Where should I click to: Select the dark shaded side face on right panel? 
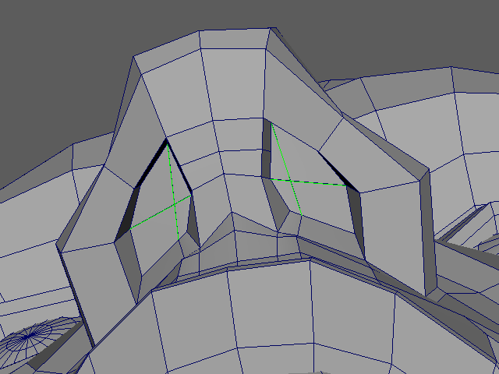tap(427, 234)
